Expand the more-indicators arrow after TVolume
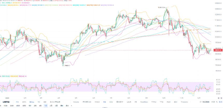The height and width of the screenshot is (108, 223). pos(191,102)
